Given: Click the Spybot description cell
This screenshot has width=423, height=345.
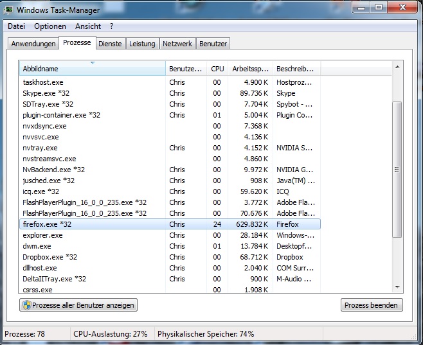Looking at the screenshot, I should click(x=294, y=104).
